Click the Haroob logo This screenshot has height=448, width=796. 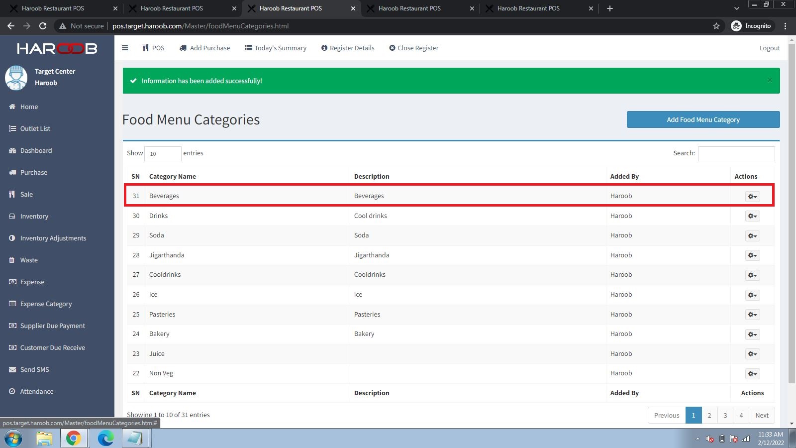57,48
